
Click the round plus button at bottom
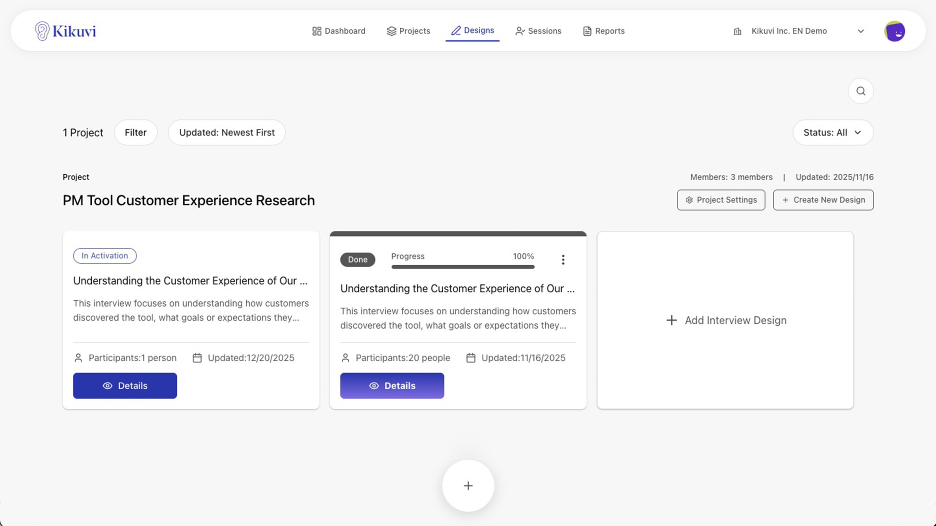[x=468, y=486]
